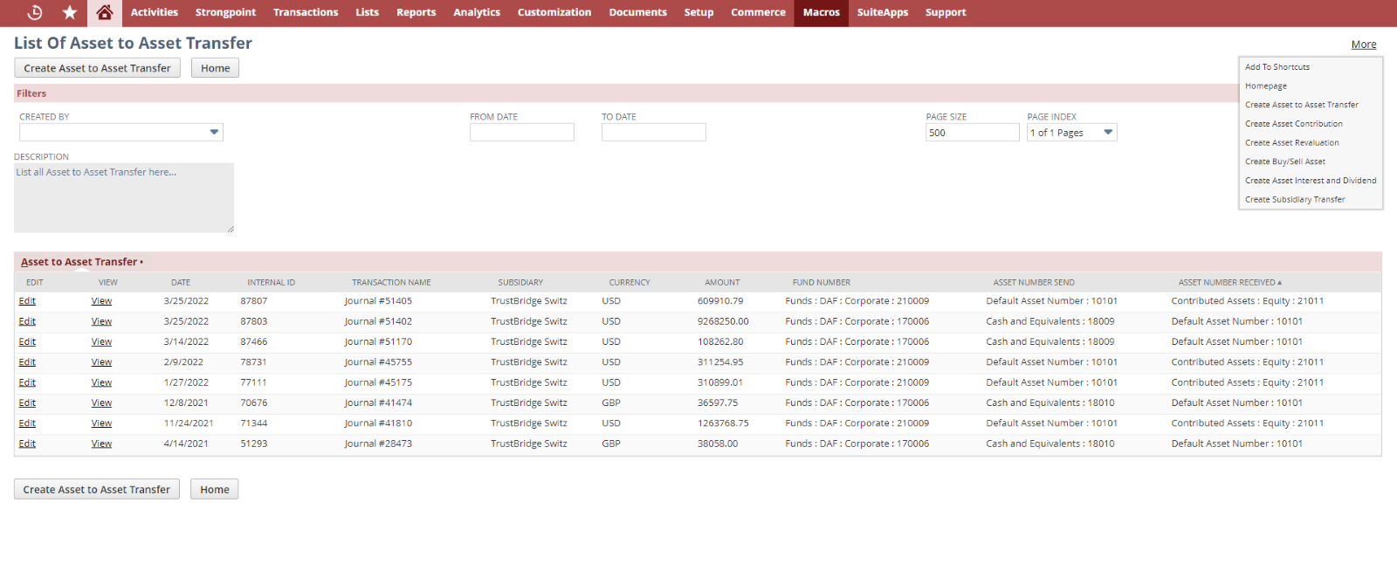This screenshot has height=564, width=1397.
Task: View the Journal #41474 transfer
Action: [101, 403]
